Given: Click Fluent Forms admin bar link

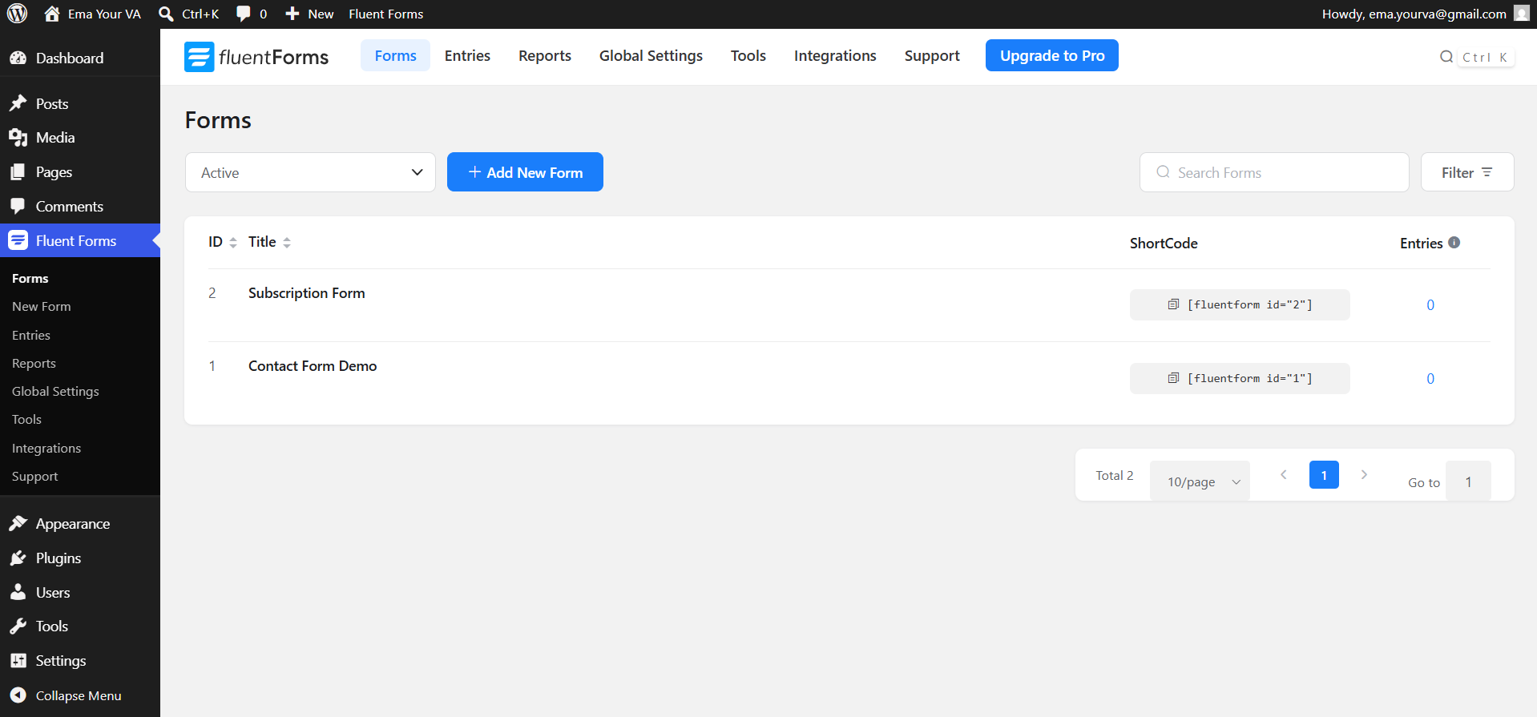Looking at the screenshot, I should click(x=385, y=14).
